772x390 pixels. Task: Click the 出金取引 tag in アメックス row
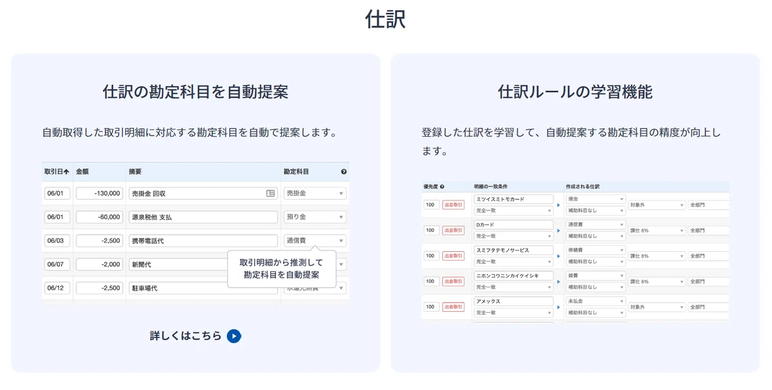coord(454,307)
